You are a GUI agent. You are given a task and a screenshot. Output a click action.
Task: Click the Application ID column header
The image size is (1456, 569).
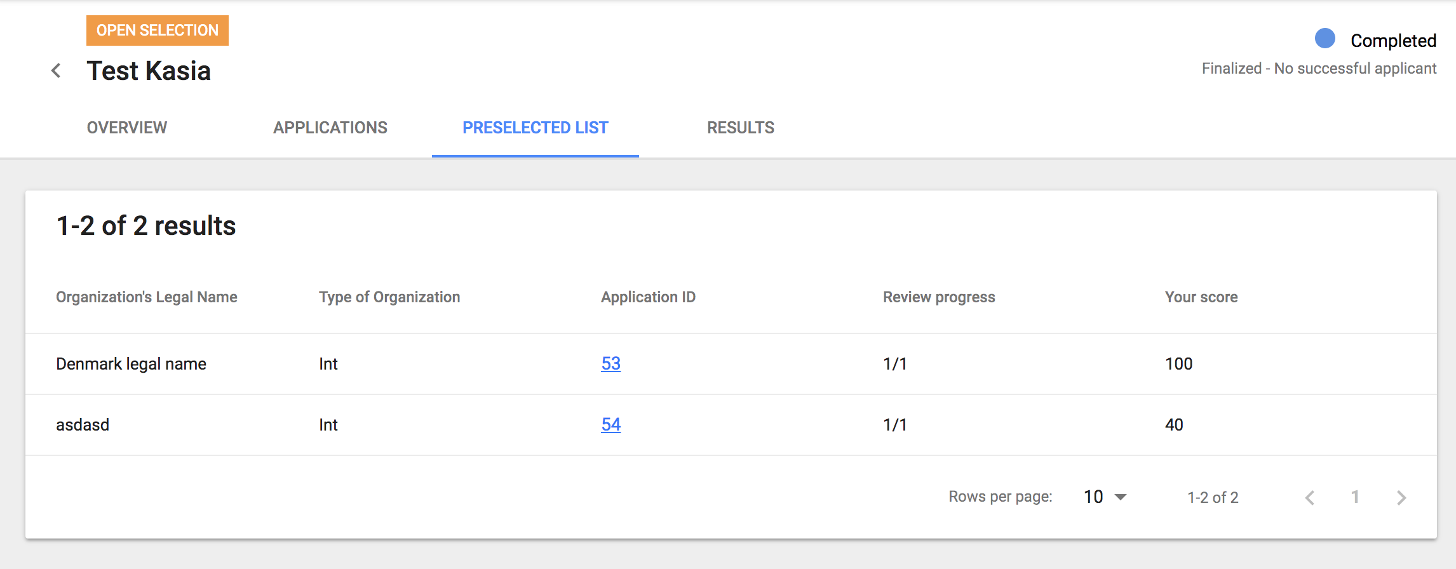(x=648, y=297)
